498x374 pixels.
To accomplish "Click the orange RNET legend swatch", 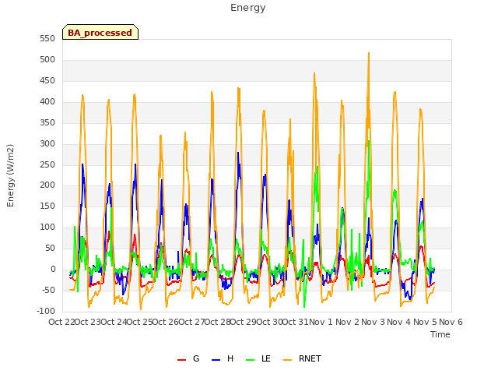I will click(x=287, y=360).
